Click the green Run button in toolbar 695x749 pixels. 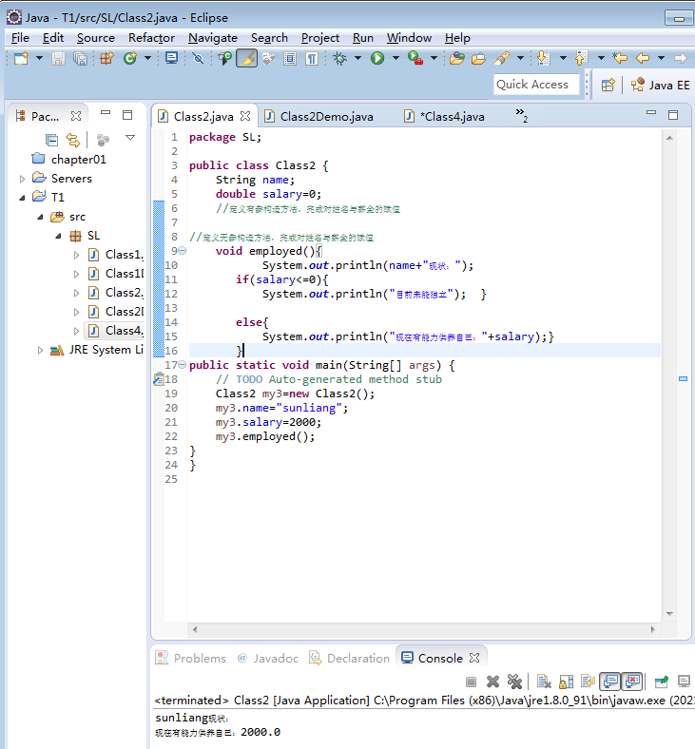click(377, 59)
